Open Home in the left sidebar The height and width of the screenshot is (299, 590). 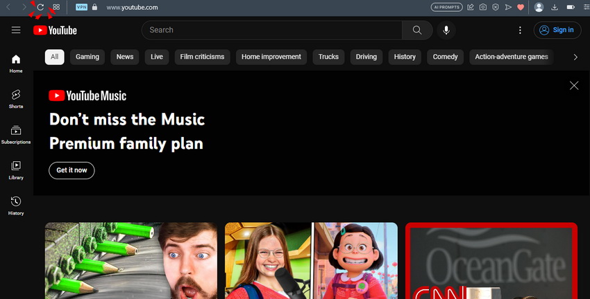(x=16, y=64)
